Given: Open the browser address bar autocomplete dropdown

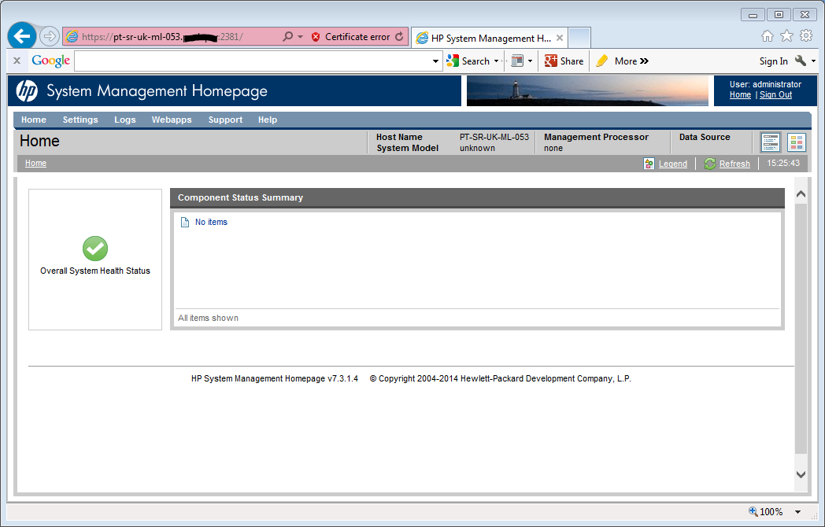Looking at the screenshot, I should pos(300,37).
